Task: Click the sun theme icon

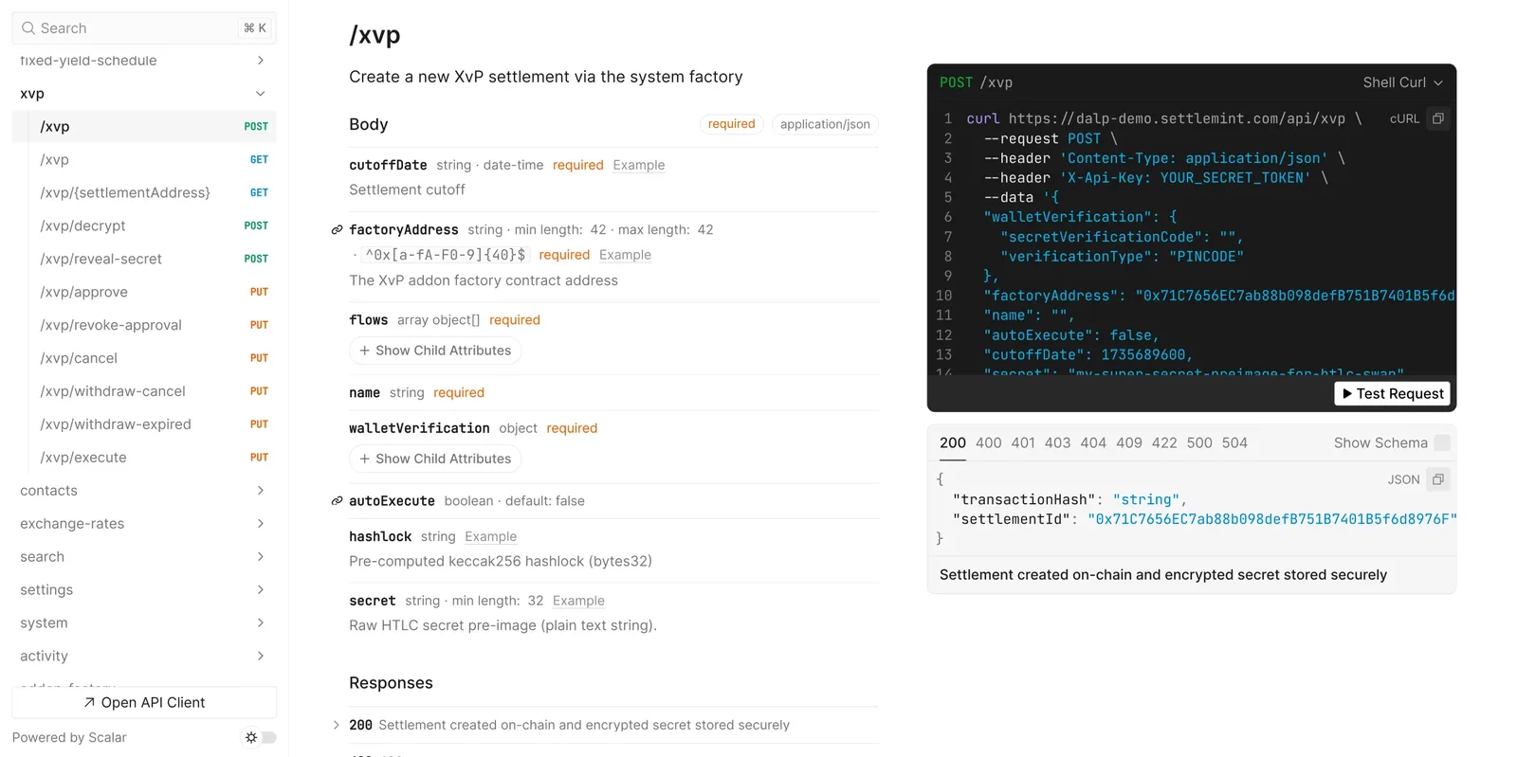Action: [x=250, y=737]
